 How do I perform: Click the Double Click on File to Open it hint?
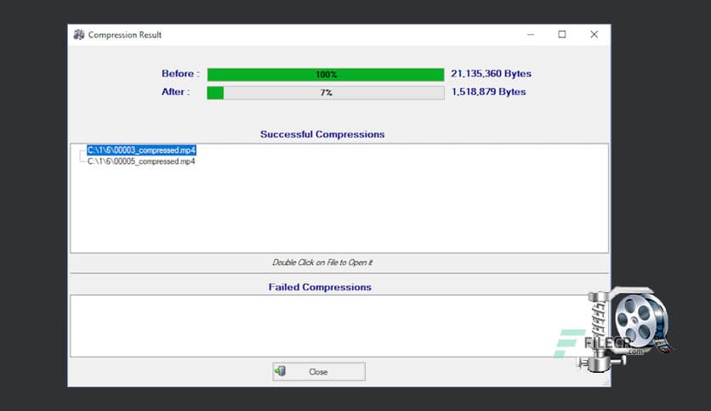[x=322, y=262]
